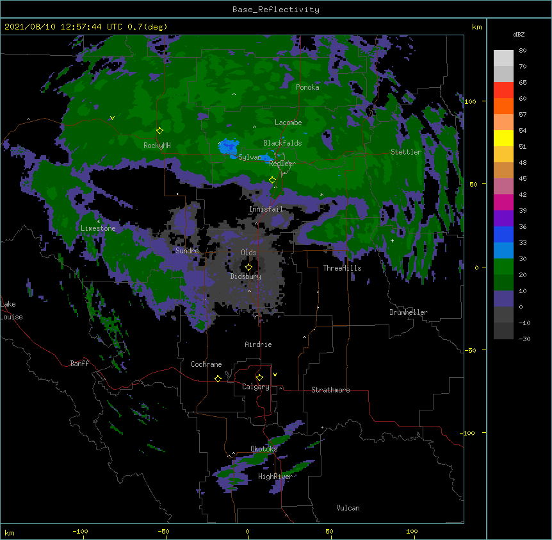Click the RockyMH label

[x=157, y=146]
